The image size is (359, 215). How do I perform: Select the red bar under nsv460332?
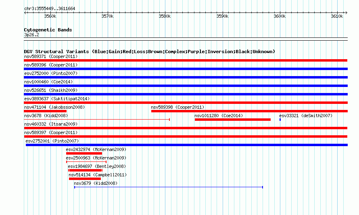click(186, 128)
